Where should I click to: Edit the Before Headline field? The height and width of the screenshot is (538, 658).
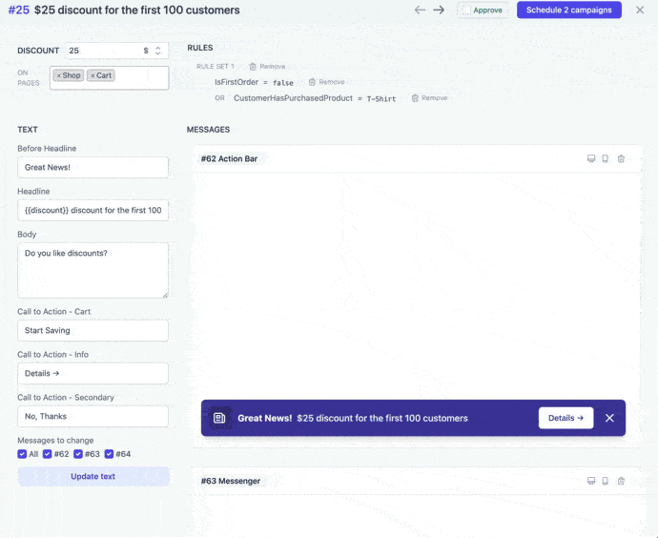click(x=93, y=167)
